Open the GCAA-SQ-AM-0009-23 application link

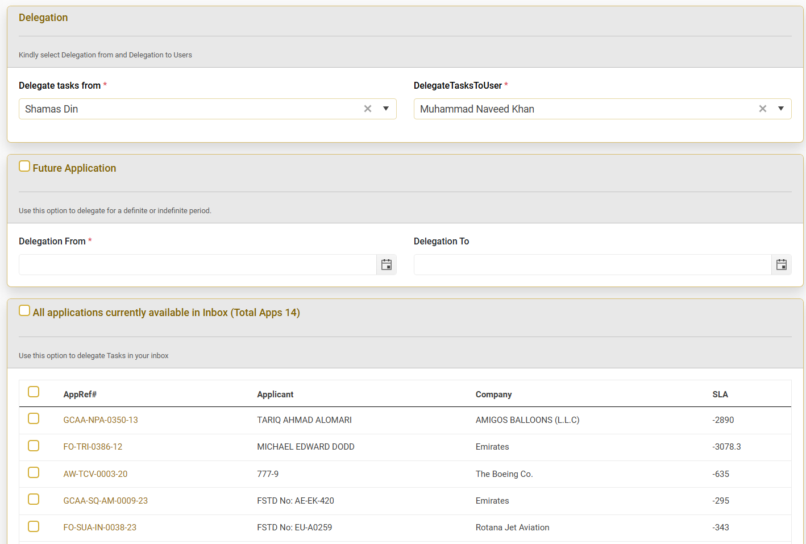click(106, 501)
